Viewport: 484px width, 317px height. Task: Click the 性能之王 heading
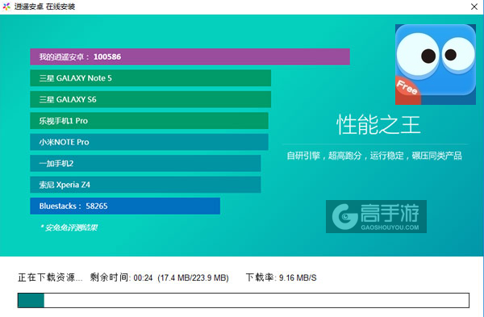pyautogui.click(x=378, y=125)
